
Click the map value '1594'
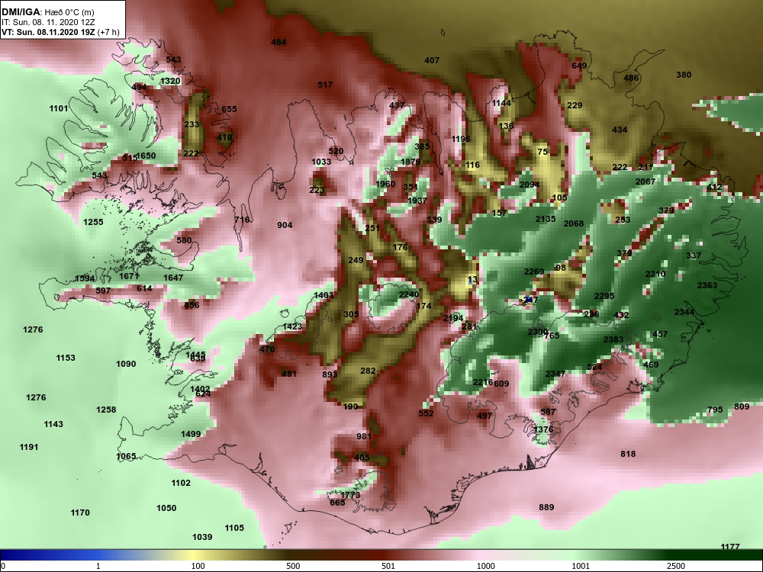(85, 278)
